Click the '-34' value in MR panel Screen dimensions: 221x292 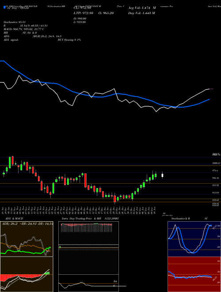point(115,281)
